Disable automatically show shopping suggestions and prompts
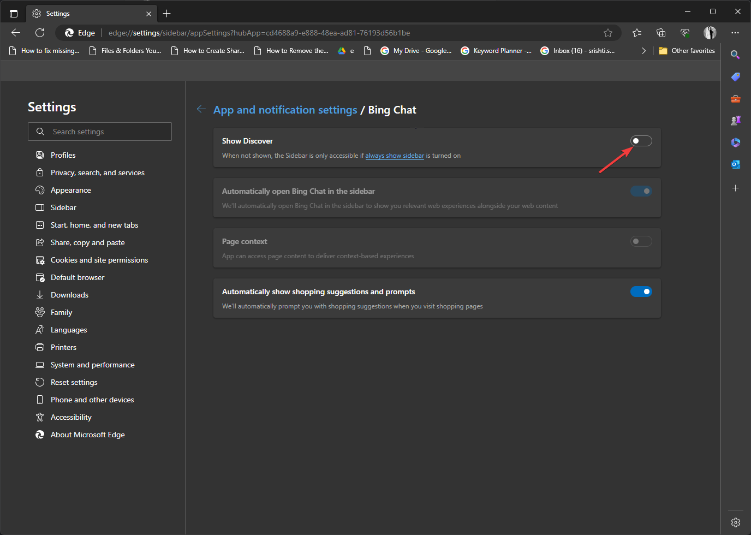This screenshot has height=535, width=751. click(x=641, y=291)
